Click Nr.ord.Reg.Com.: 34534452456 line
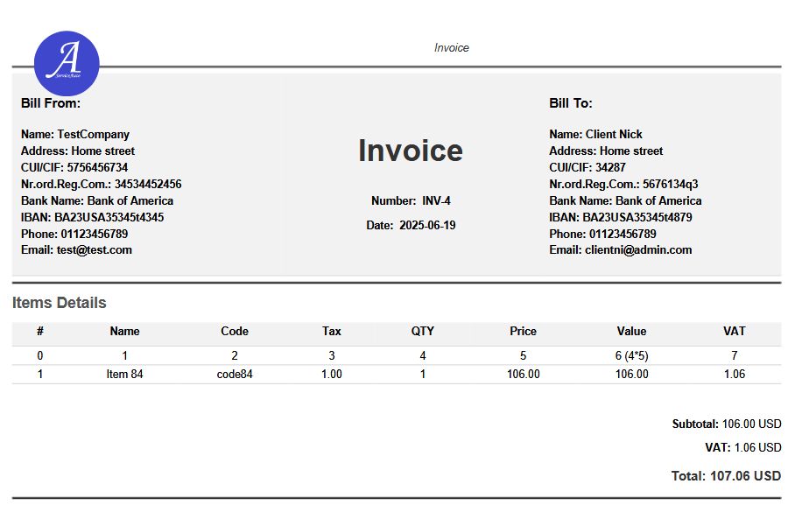The height and width of the screenshot is (519, 795). point(102,184)
